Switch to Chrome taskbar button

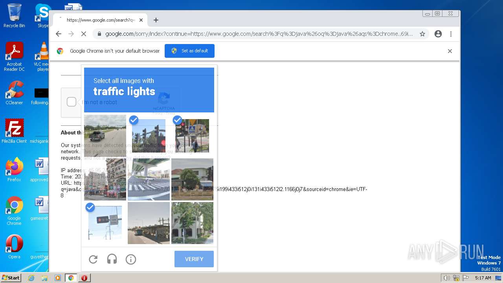tap(71, 278)
